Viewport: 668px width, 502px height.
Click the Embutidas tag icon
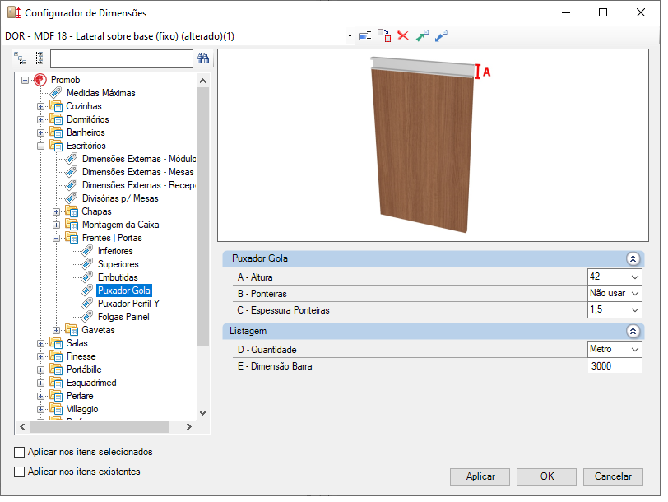click(x=87, y=277)
